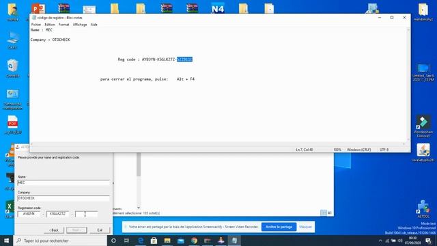Open the PowerPoint file on the desktop
The height and width of the screenshot is (246, 437).
(38, 9)
